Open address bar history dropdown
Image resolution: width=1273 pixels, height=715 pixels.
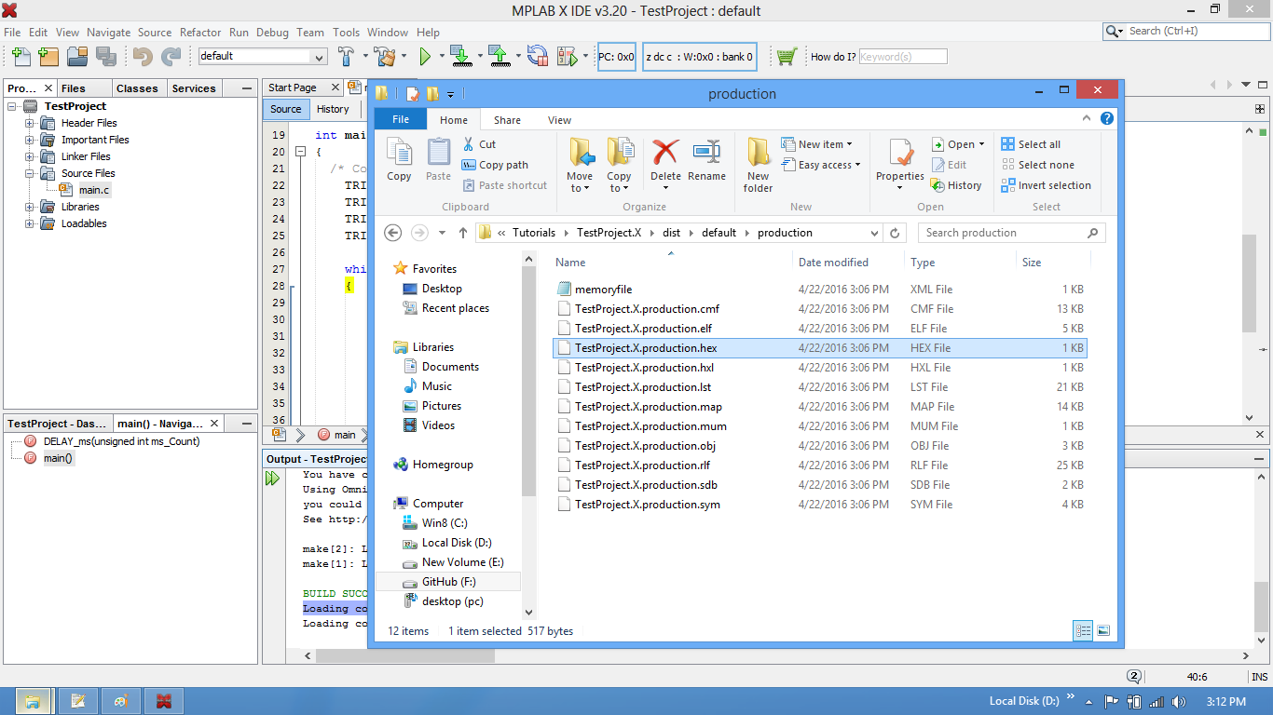(x=874, y=233)
